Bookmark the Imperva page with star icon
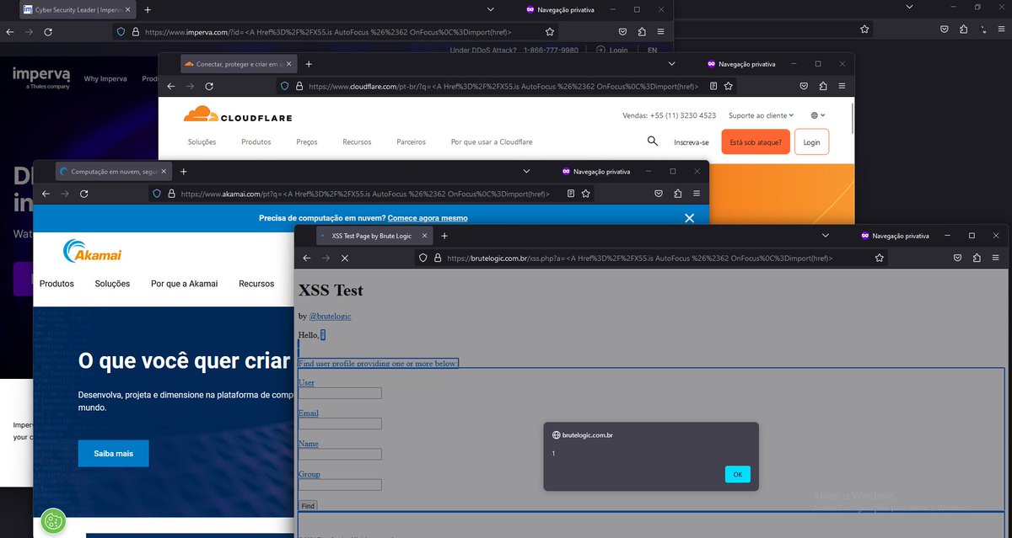The height and width of the screenshot is (538, 1012). (x=550, y=31)
